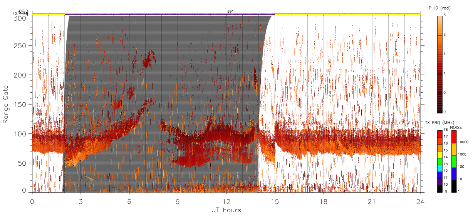
Task: Click the "Range Gate" y-axis title
Action: click(6, 104)
